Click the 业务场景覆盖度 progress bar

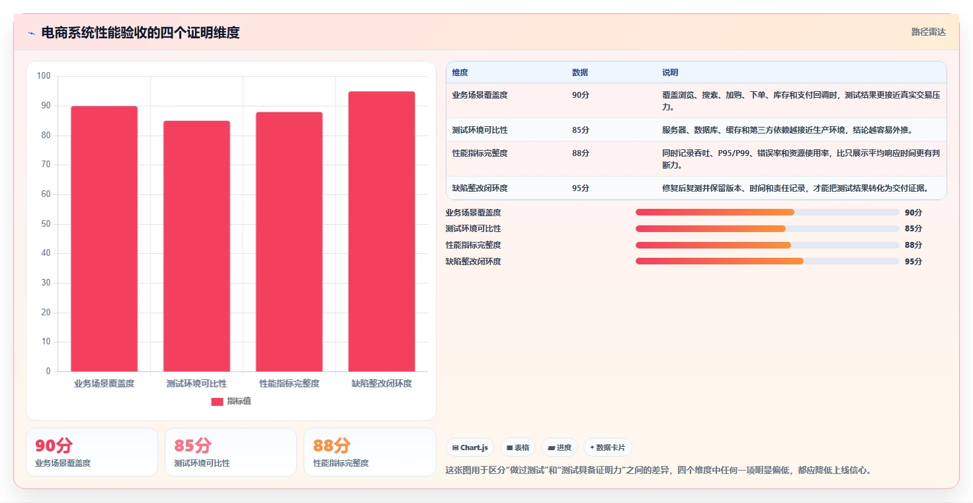click(767, 212)
